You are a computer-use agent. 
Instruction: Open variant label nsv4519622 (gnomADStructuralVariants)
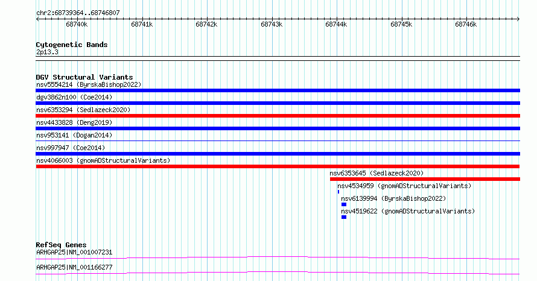pyautogui.click(x=408, y=212)
